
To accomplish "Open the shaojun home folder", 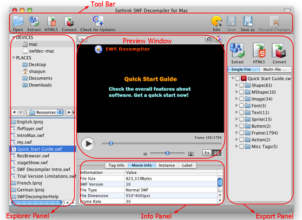I will coord(25,71).
